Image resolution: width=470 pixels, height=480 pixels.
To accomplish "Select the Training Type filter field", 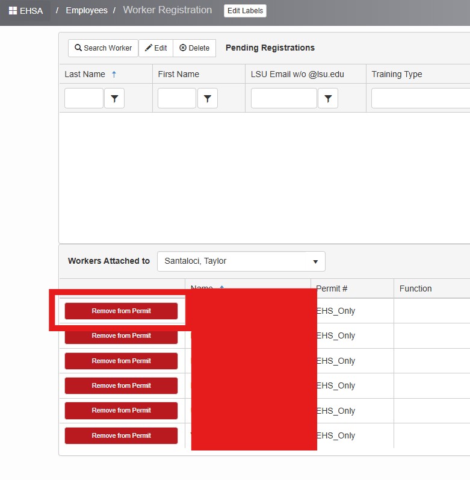I will pos(420,99).
